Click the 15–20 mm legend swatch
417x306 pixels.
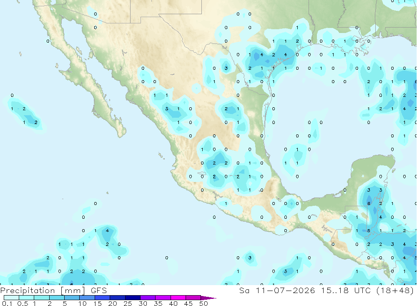click(x=102, y=298)
